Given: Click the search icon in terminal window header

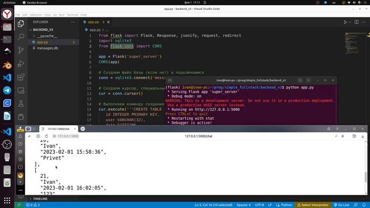Looking at the screenshot, I should [x=300, y=80].
